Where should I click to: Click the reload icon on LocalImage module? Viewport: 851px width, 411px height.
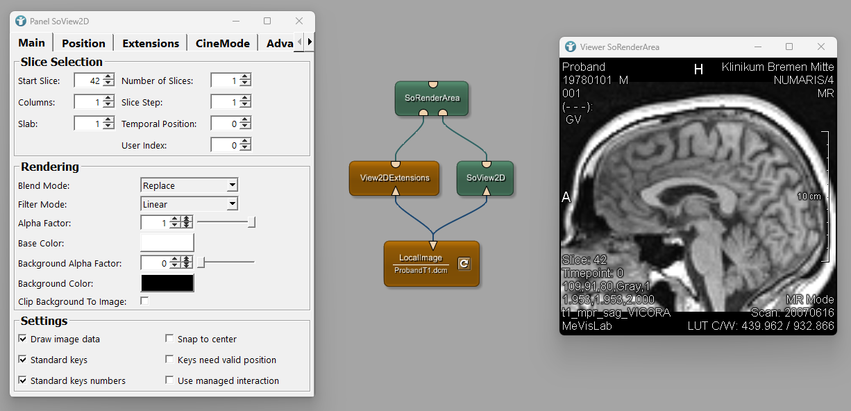pos(464,264)
